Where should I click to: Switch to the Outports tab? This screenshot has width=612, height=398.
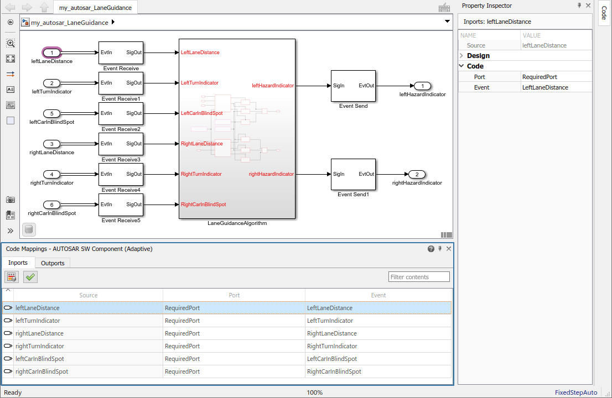tap(53, 263)
